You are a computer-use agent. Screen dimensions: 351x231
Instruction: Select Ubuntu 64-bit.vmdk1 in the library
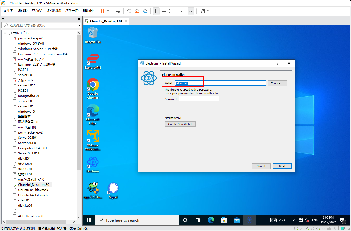point(34,195)
